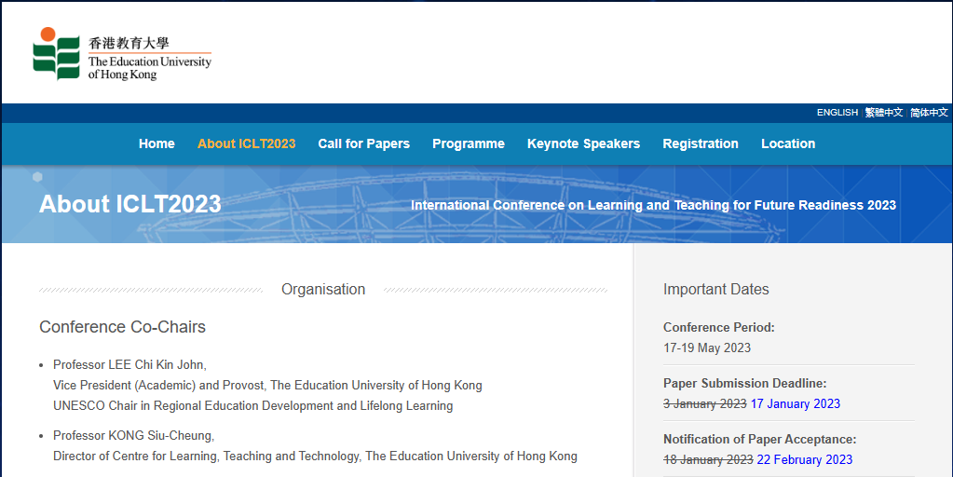This screenshot has width=953, height=477.
Task: Open the About ICLT2023 menu item
Action: pos(246,143)
